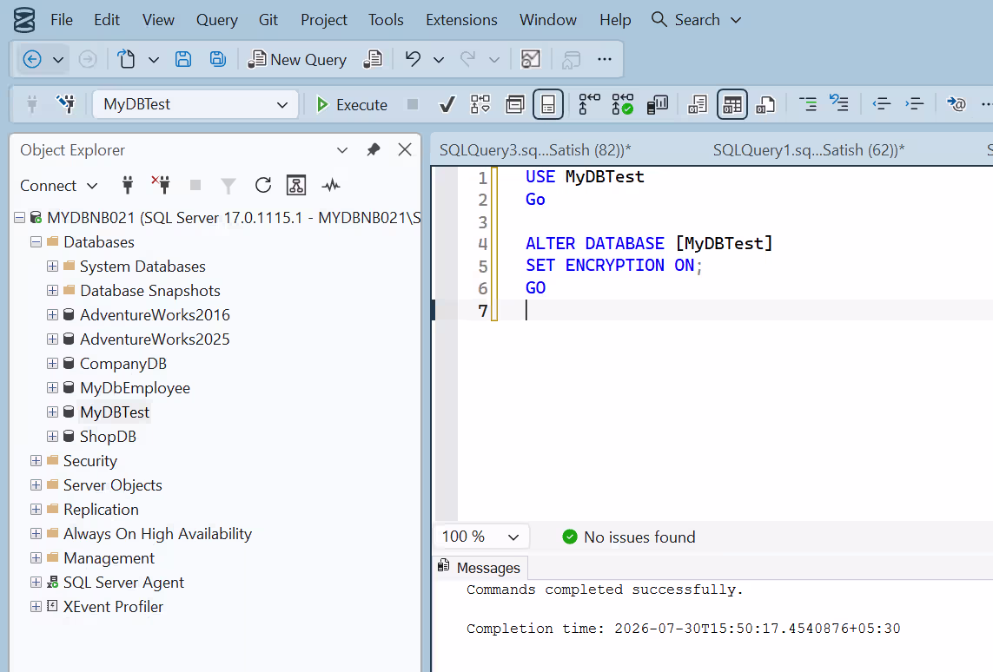Select results to text icon
This screenshot has width=993, height=672.
click(x=698, y=104)
